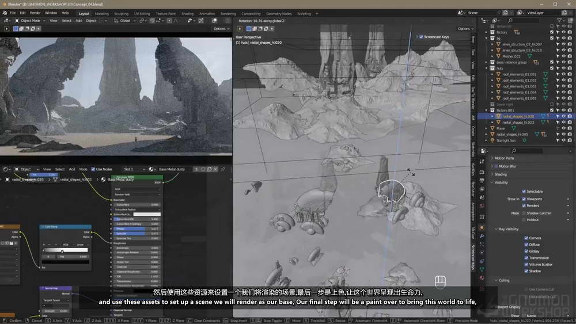This screenshot has width=576, height=324.
Task: Click the Plane mesh object icon
Action: pyautogui.click(x=492, y=128)
